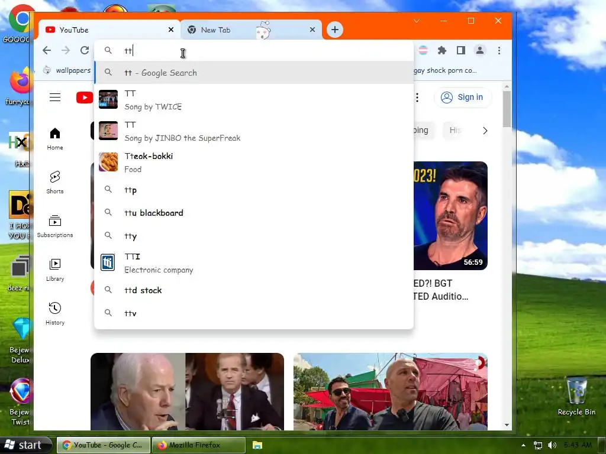Viewport: 606px width, 454px height.
Task: Open Shorts in YouTube sidebar
Action: click(55, 182)
